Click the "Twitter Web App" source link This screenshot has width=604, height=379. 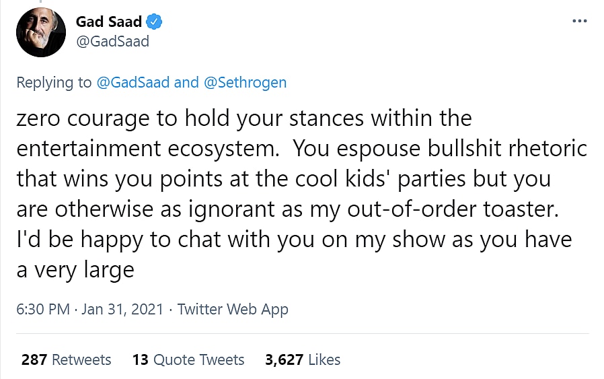[233, 309]
